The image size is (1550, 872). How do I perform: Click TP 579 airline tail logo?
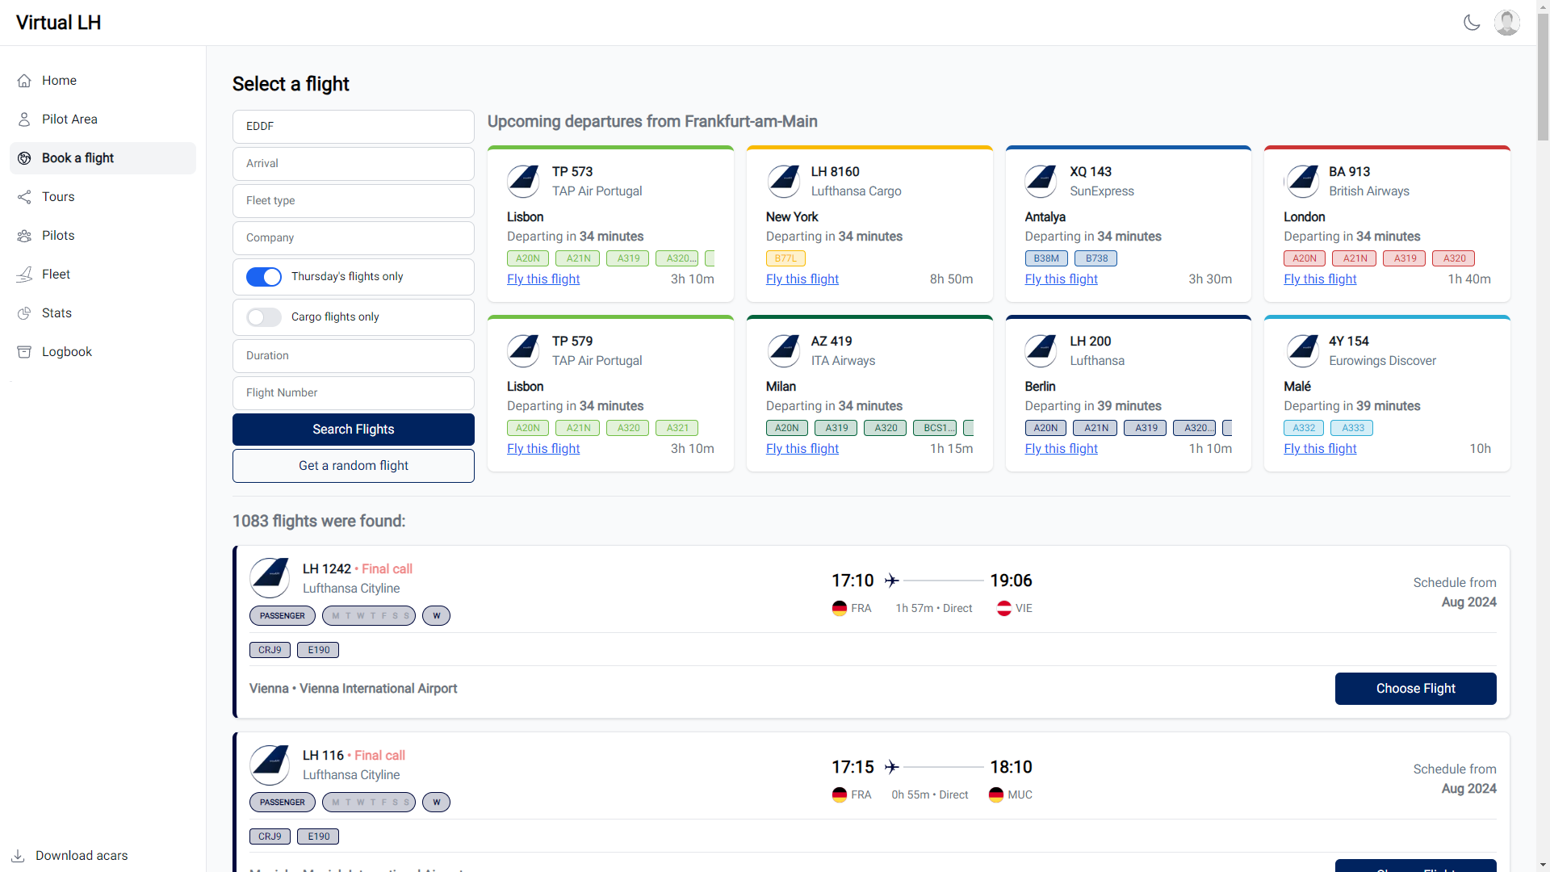523,351
